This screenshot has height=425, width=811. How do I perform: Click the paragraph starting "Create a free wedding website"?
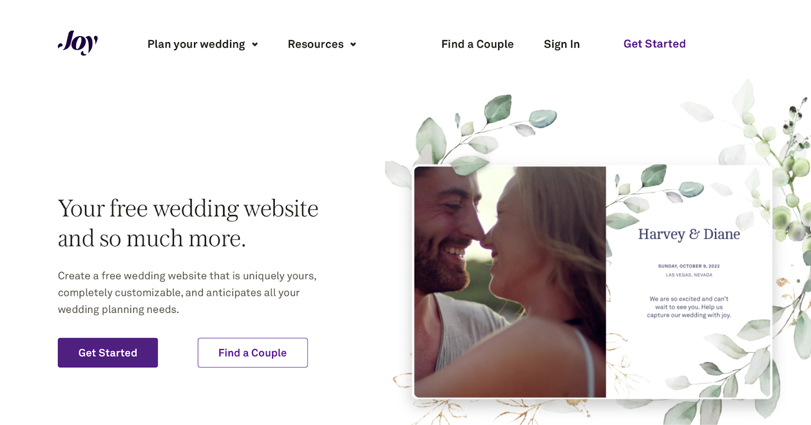[x=187, y=293]
